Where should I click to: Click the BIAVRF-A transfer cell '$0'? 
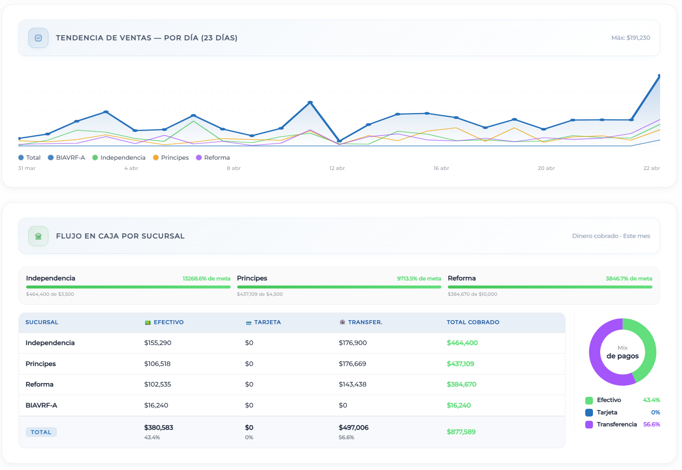[x=343, y=405]
